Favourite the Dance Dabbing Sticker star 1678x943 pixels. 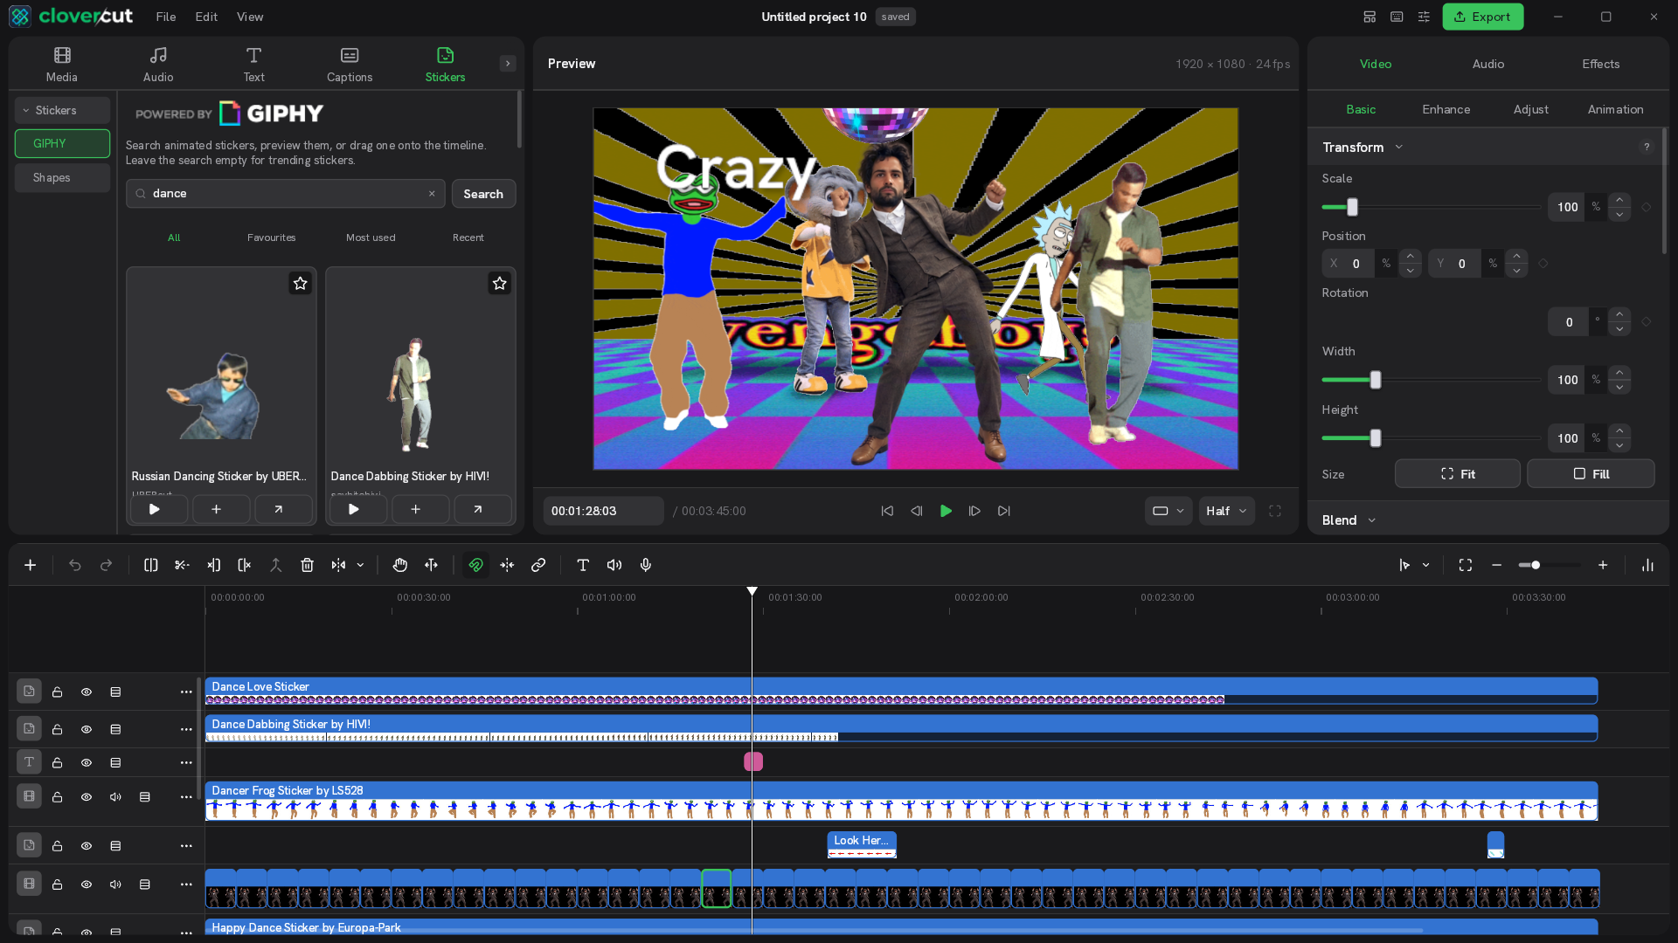click(499, 283)
